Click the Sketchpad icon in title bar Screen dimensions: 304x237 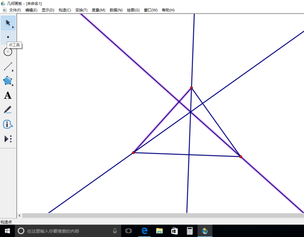(3, 3)
